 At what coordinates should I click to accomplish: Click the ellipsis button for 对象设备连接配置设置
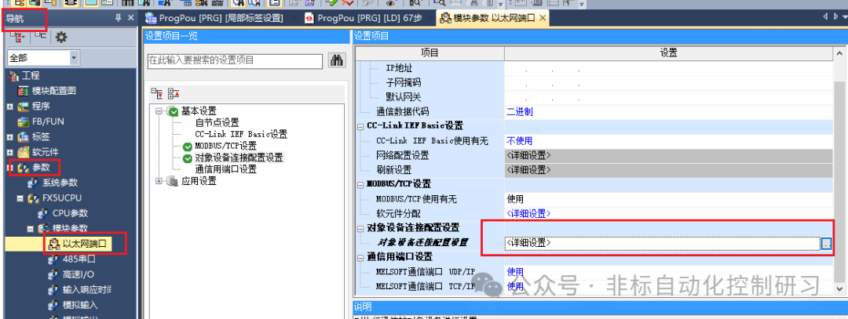[826, 244]
